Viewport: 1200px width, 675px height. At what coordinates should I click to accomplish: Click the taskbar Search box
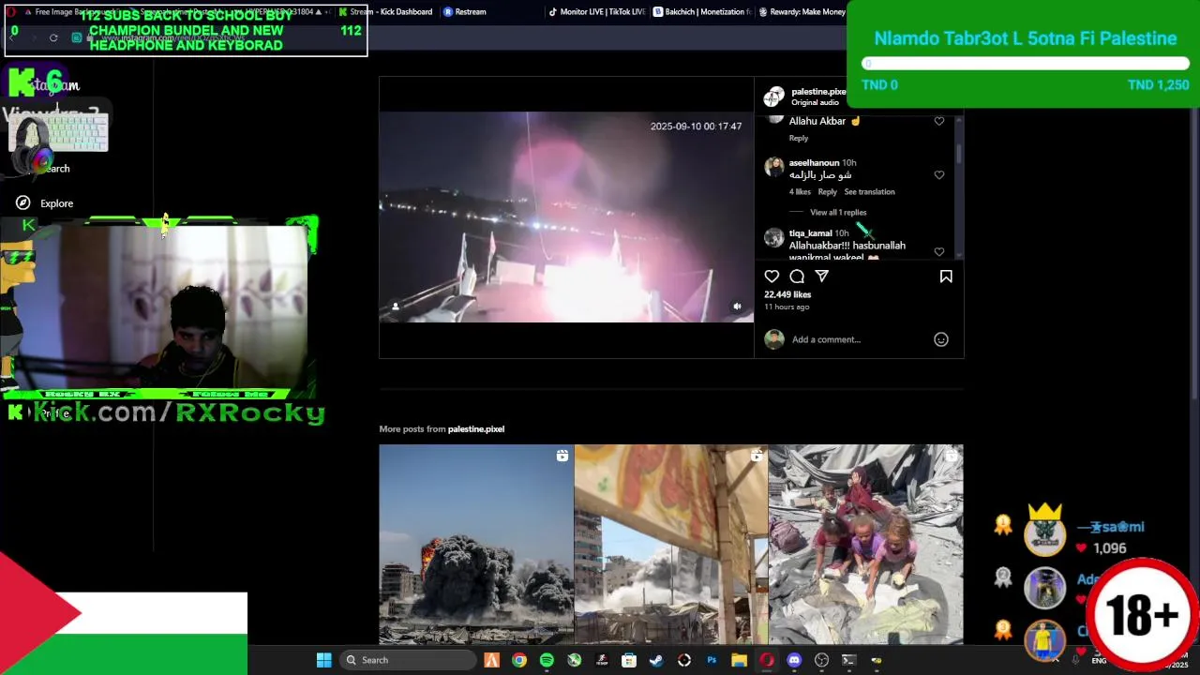407,660
